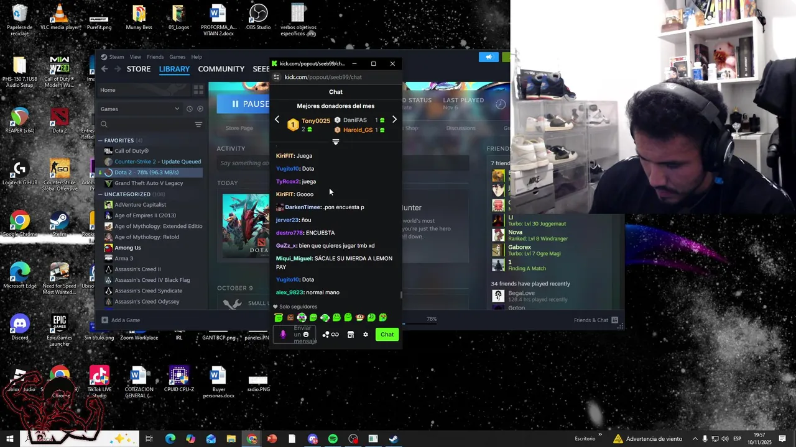The width and height of the screenshot is (796, 447).
Task: Collapse the UNCATEGORIZED category in Steam
Action: click(100, 194)
